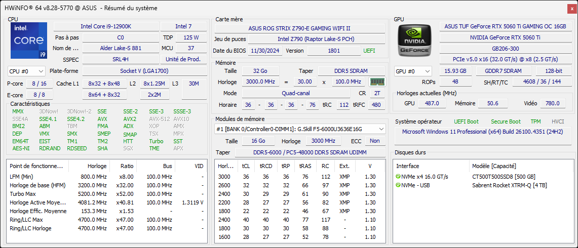Click the Quad-canal memory mode field
This screenshot has width=578, height=248.
click(x=296, y=93)
